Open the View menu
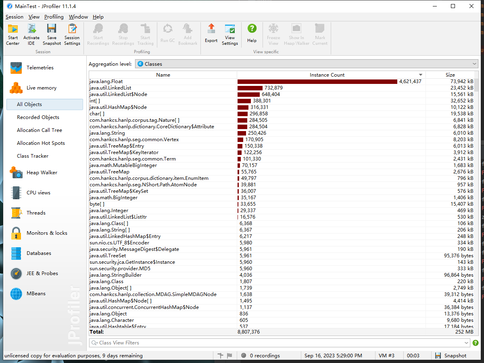Screen dimensions: 484x363 click(34, 17)
